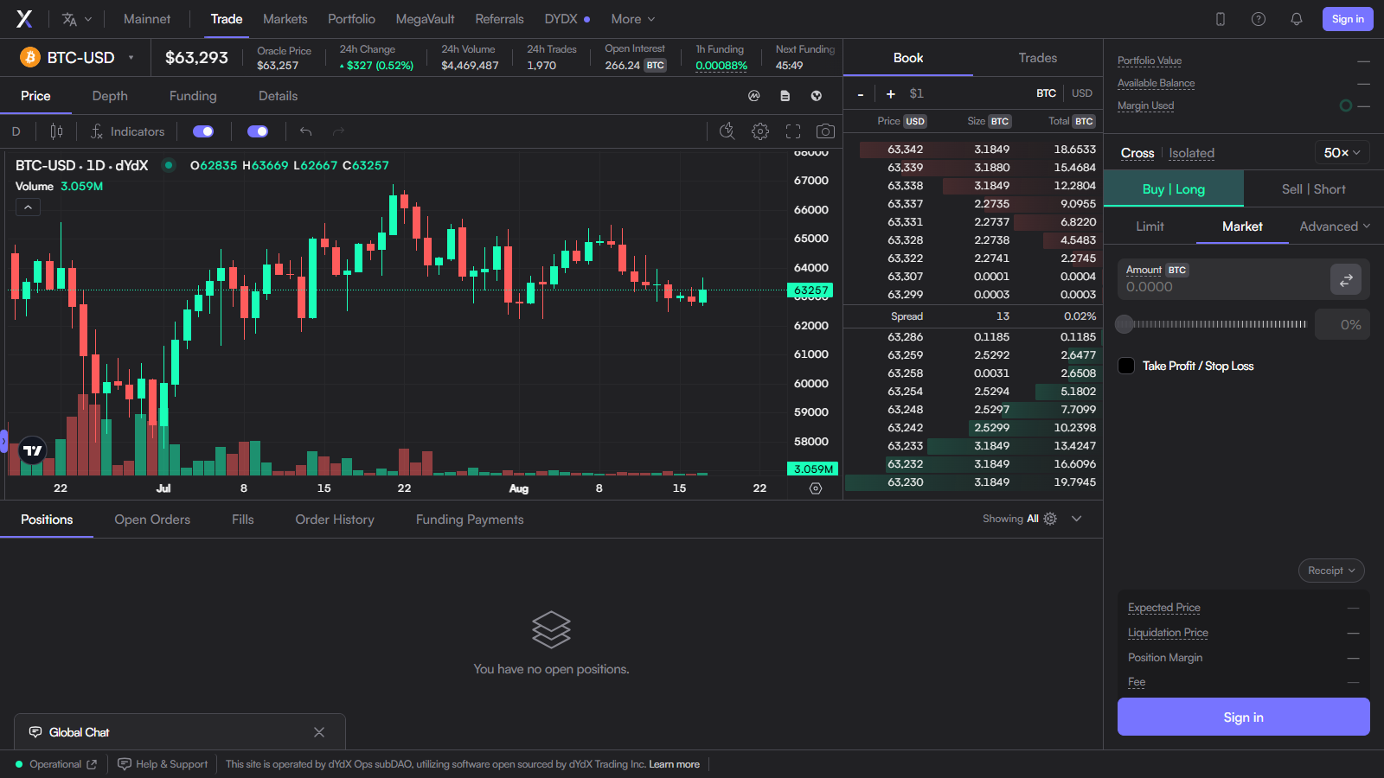1384x778 pixels.
Task: Adjust the order amount percentage slider
Action: [1212, 324]
